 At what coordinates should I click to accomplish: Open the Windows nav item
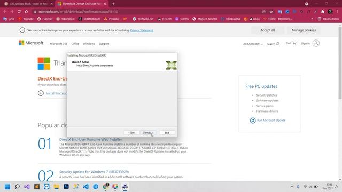point(89,44)
